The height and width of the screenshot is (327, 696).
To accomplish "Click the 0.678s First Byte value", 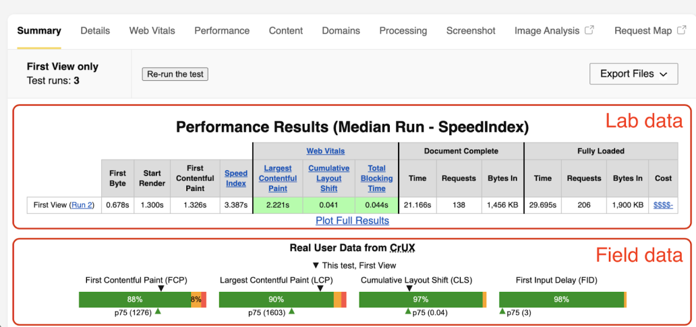I will 118,205.
